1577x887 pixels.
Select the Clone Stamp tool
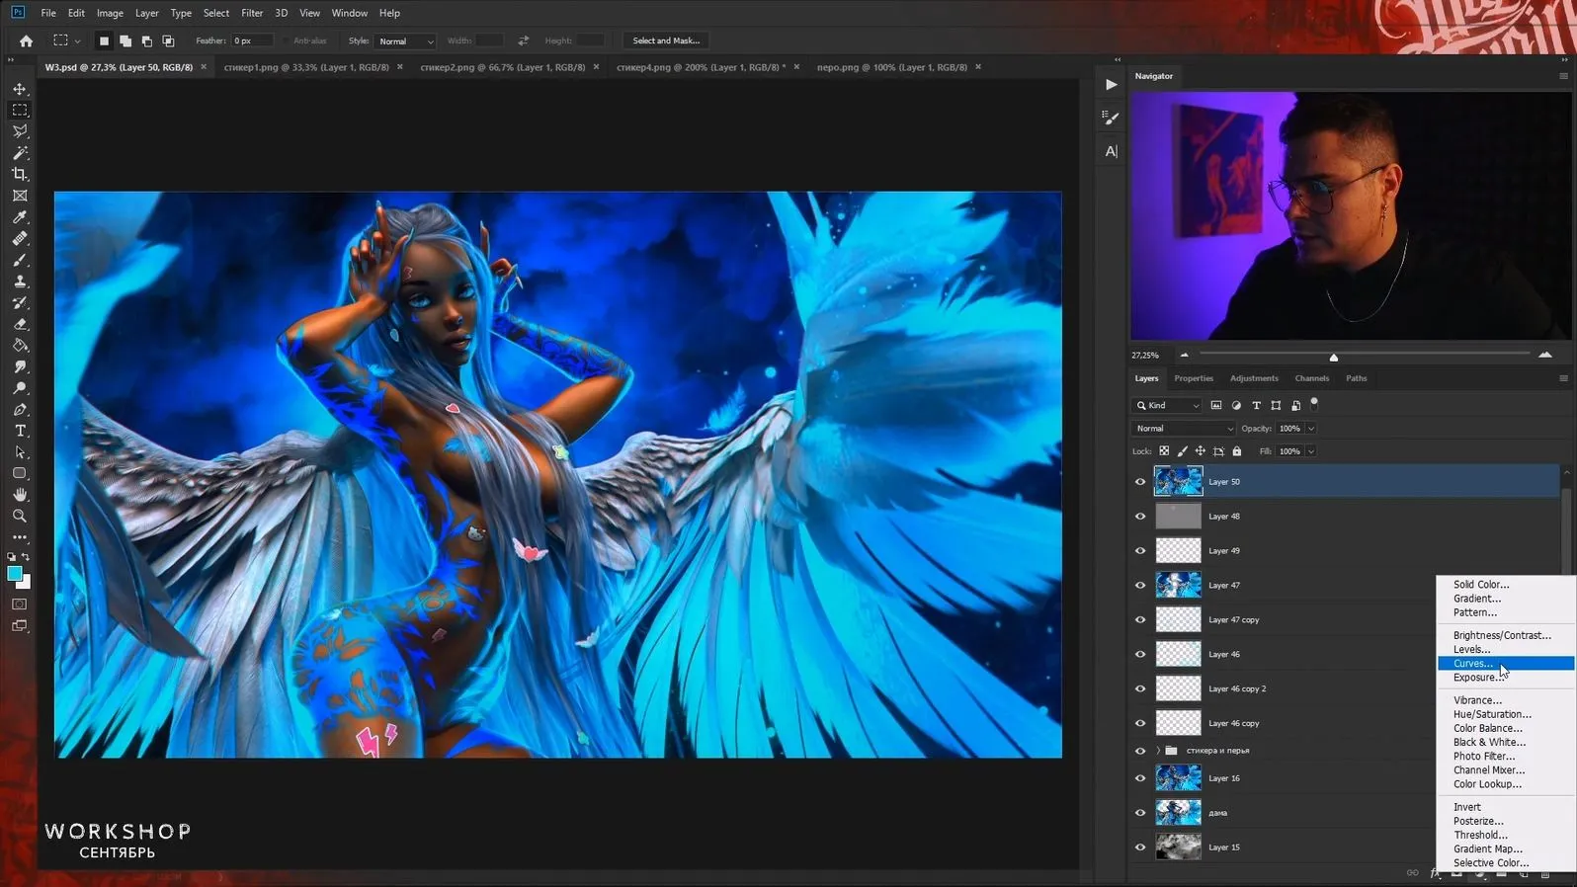[x=20, y=282]
